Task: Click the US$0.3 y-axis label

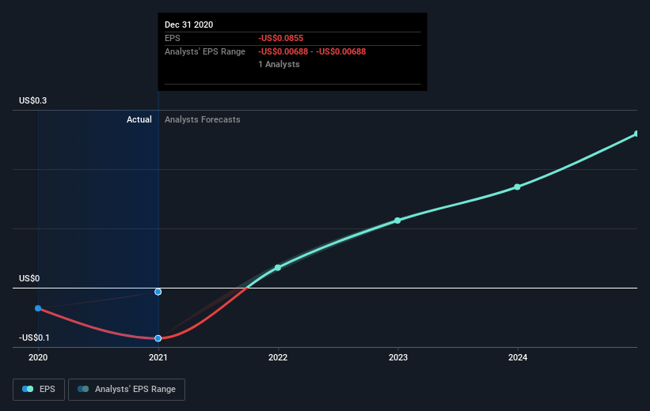Action: (32, 100)
